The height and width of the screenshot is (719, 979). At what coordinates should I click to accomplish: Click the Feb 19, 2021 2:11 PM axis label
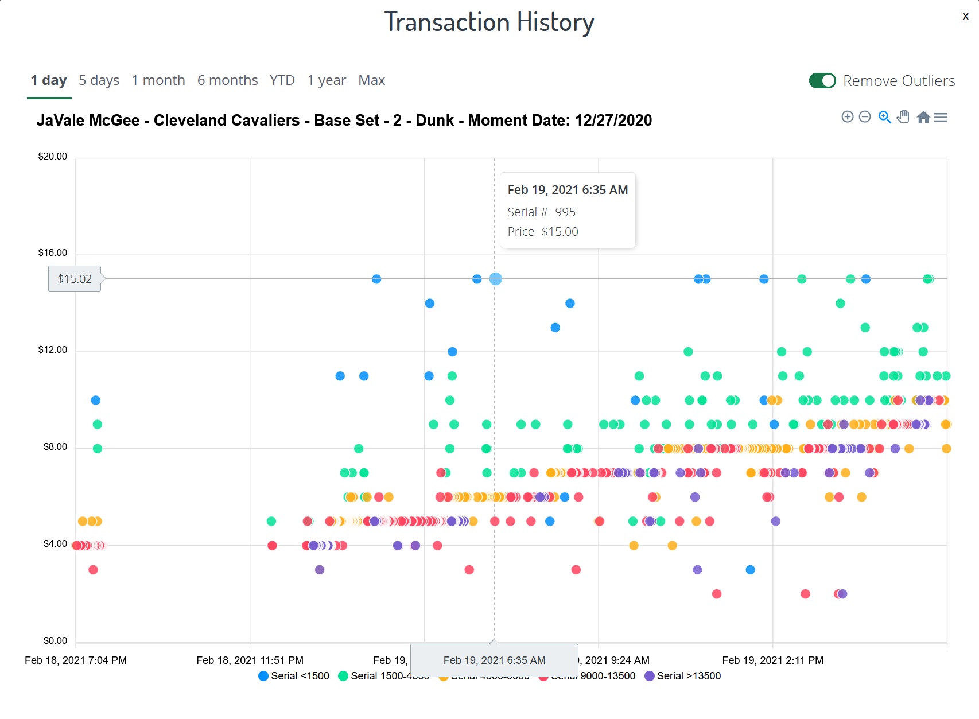tap(773, 660)
